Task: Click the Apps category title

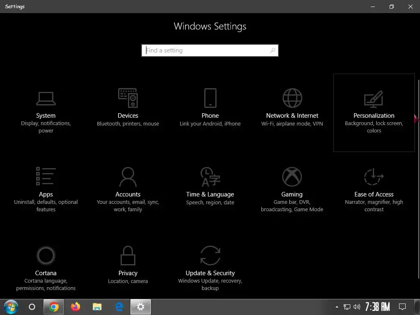Action: tap(46, 194)
